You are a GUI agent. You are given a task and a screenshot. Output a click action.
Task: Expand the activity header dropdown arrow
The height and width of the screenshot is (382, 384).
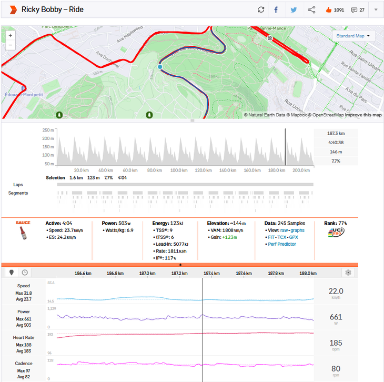tap(376, 9)
